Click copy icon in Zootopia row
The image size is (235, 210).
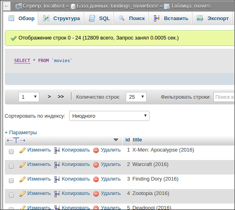click(57, 194)
